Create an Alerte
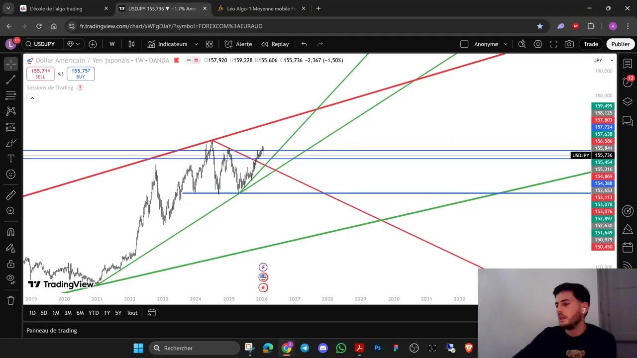 pos(238,44)
